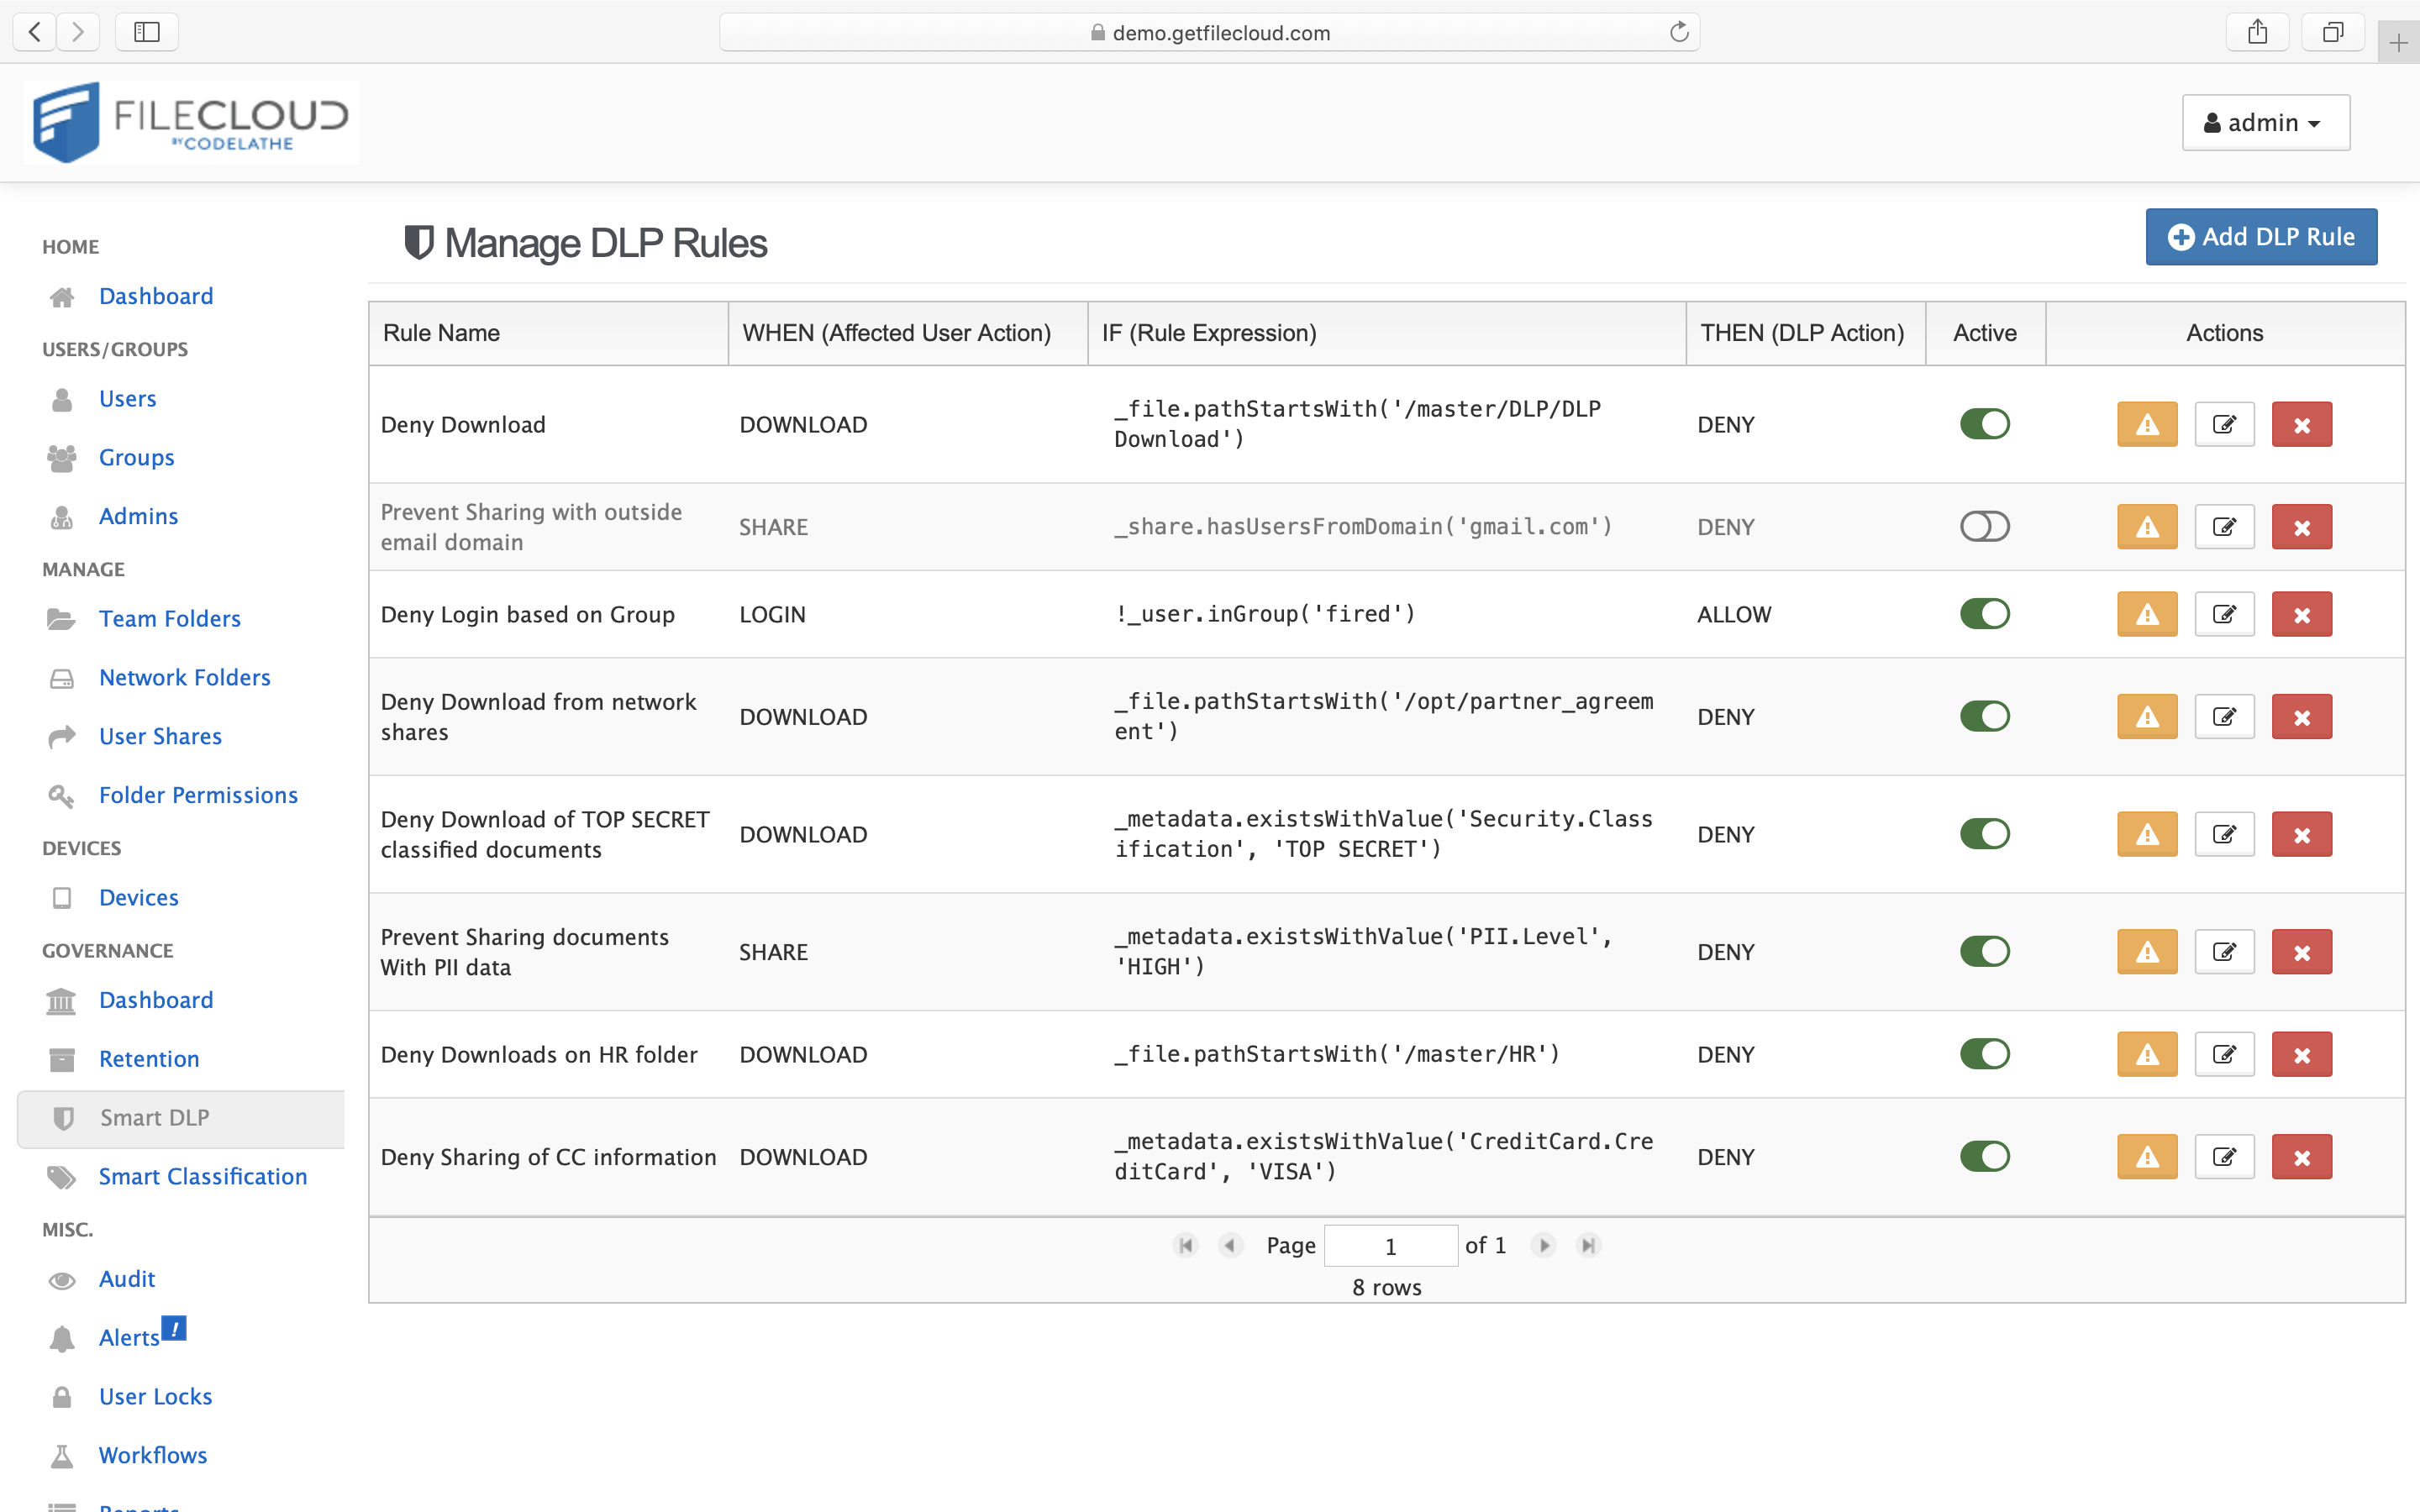Edit the Prevent Sharing documents With PII data rule
2420x1512 pixels.
2224,951
